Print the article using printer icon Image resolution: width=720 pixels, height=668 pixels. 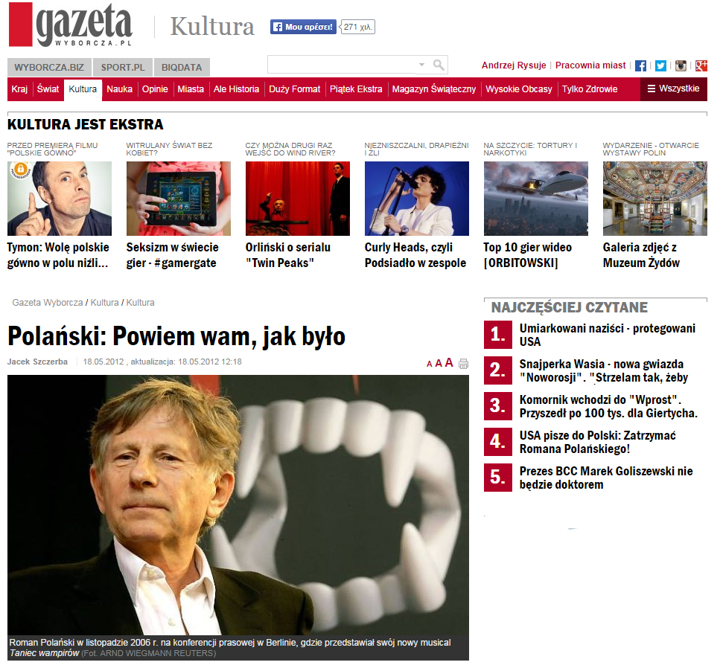[x=463, y=364]
